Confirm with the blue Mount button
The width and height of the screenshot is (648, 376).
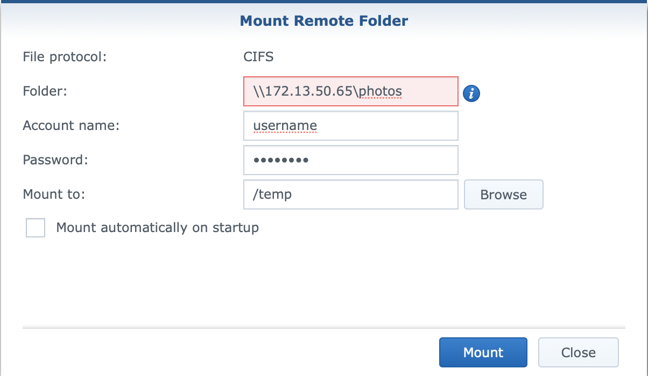pos(483,352)
